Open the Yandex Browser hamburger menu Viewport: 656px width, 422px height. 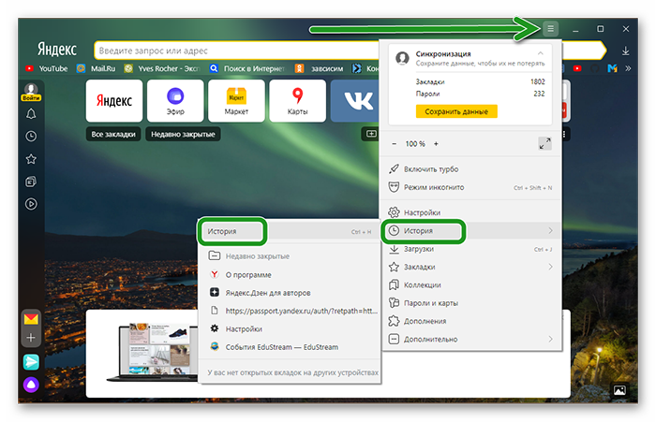550,29
